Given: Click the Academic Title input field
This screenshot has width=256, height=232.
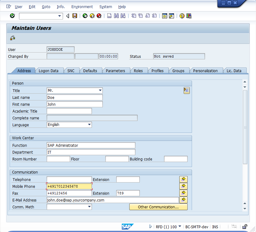Looking at the screenshot, I should (x=69, y=111).
